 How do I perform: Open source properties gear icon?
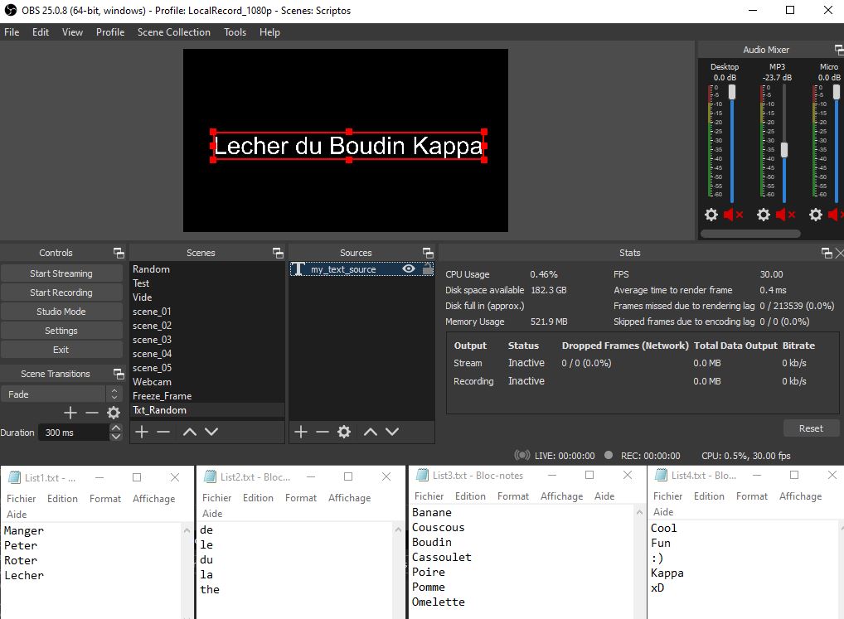[x=344, y=431]
